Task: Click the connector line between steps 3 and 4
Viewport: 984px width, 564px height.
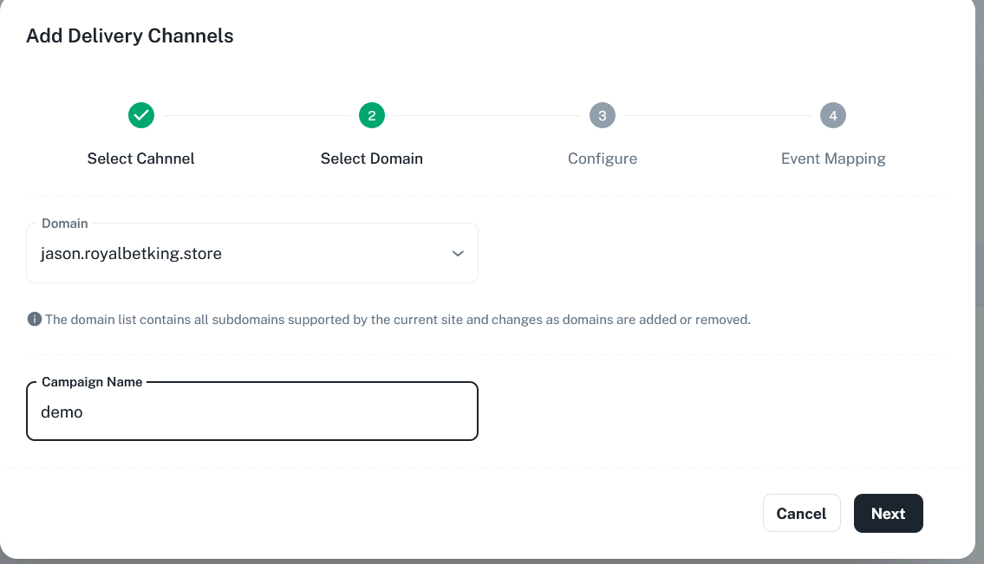Action: tap(718, 115)
